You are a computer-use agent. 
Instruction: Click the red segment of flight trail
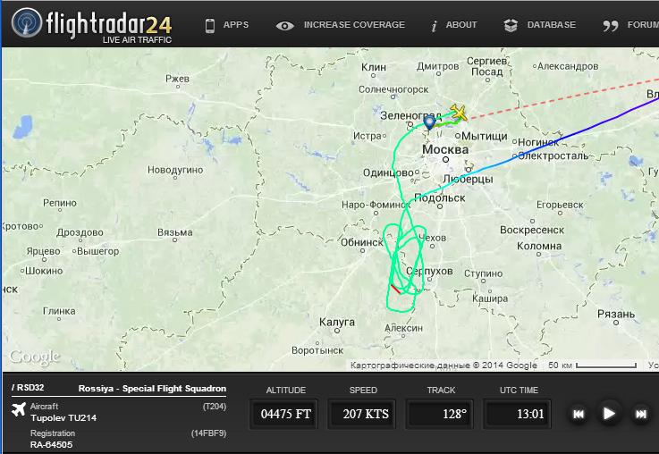point(396,289)
